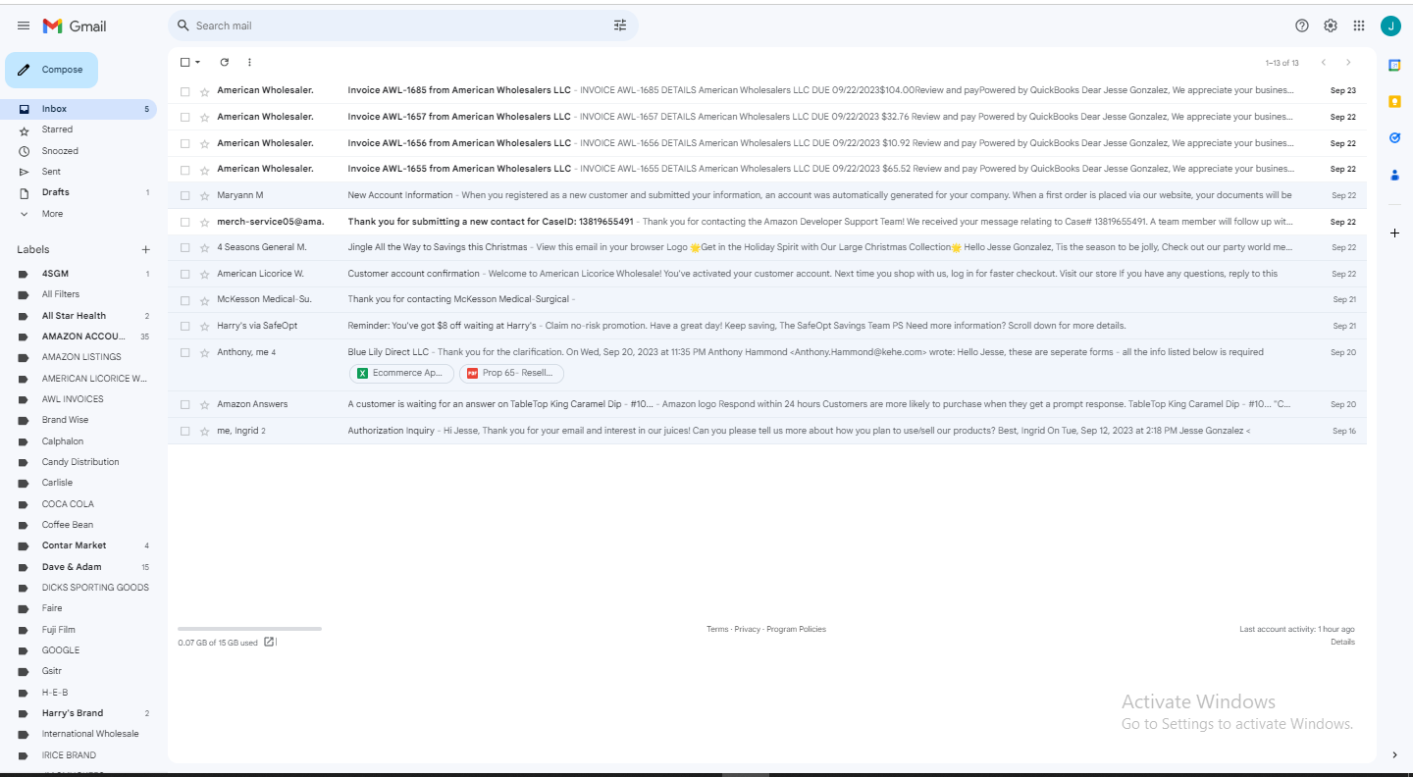The height and width of the screenshot is (777, 1413).
Task: Open the select dropdown arrow
Action: tap(197, 63)
